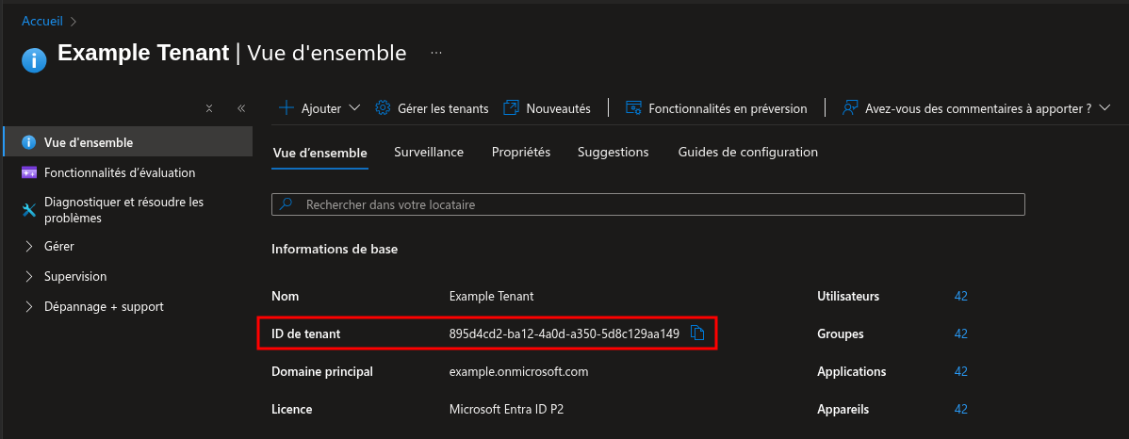Screen dimensions: 1129x439
Task: Open the Ajouter dropdown arrow
Action: (355, 107)
